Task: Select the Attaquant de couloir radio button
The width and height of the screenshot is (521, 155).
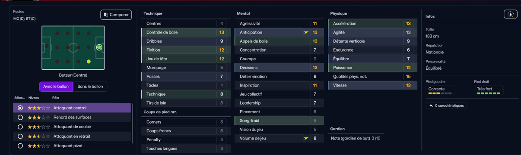Action: pos(20,127)
